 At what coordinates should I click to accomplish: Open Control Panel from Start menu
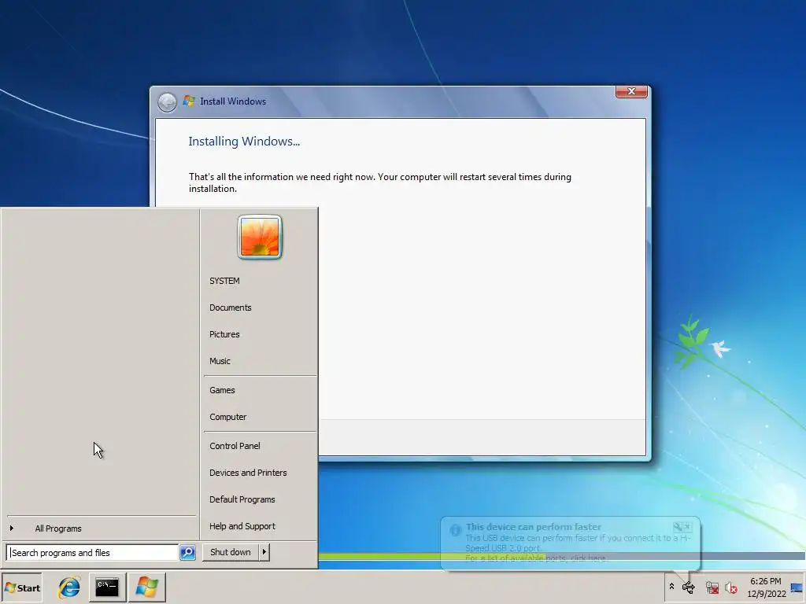pyautogui.click(x=235, y=446)
